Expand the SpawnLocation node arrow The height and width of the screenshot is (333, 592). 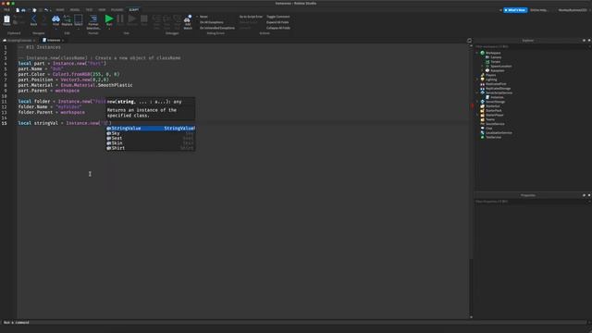point(482,66)
